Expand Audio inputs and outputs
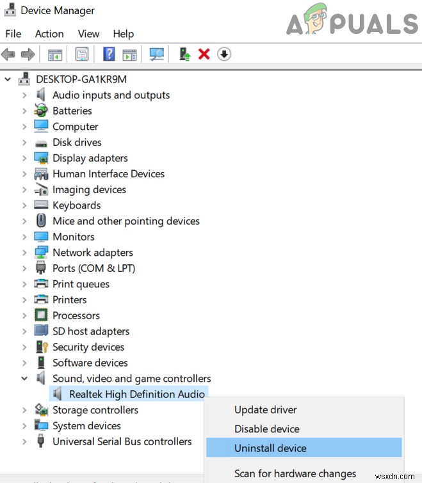 [x=24, y=95]
